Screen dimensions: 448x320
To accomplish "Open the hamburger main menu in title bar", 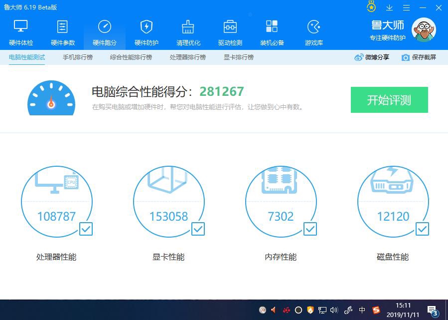I will point(407,7).
